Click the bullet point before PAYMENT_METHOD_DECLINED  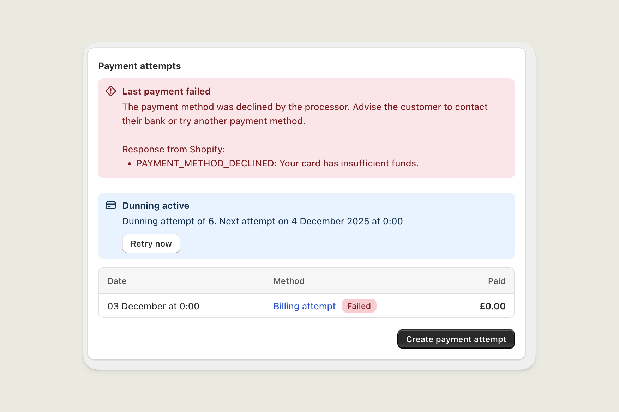[130, 164]
